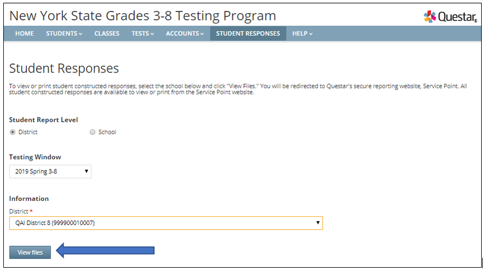Open the Students menu
The height and width of the screenshot is (271, 485).
coord(64,33)
